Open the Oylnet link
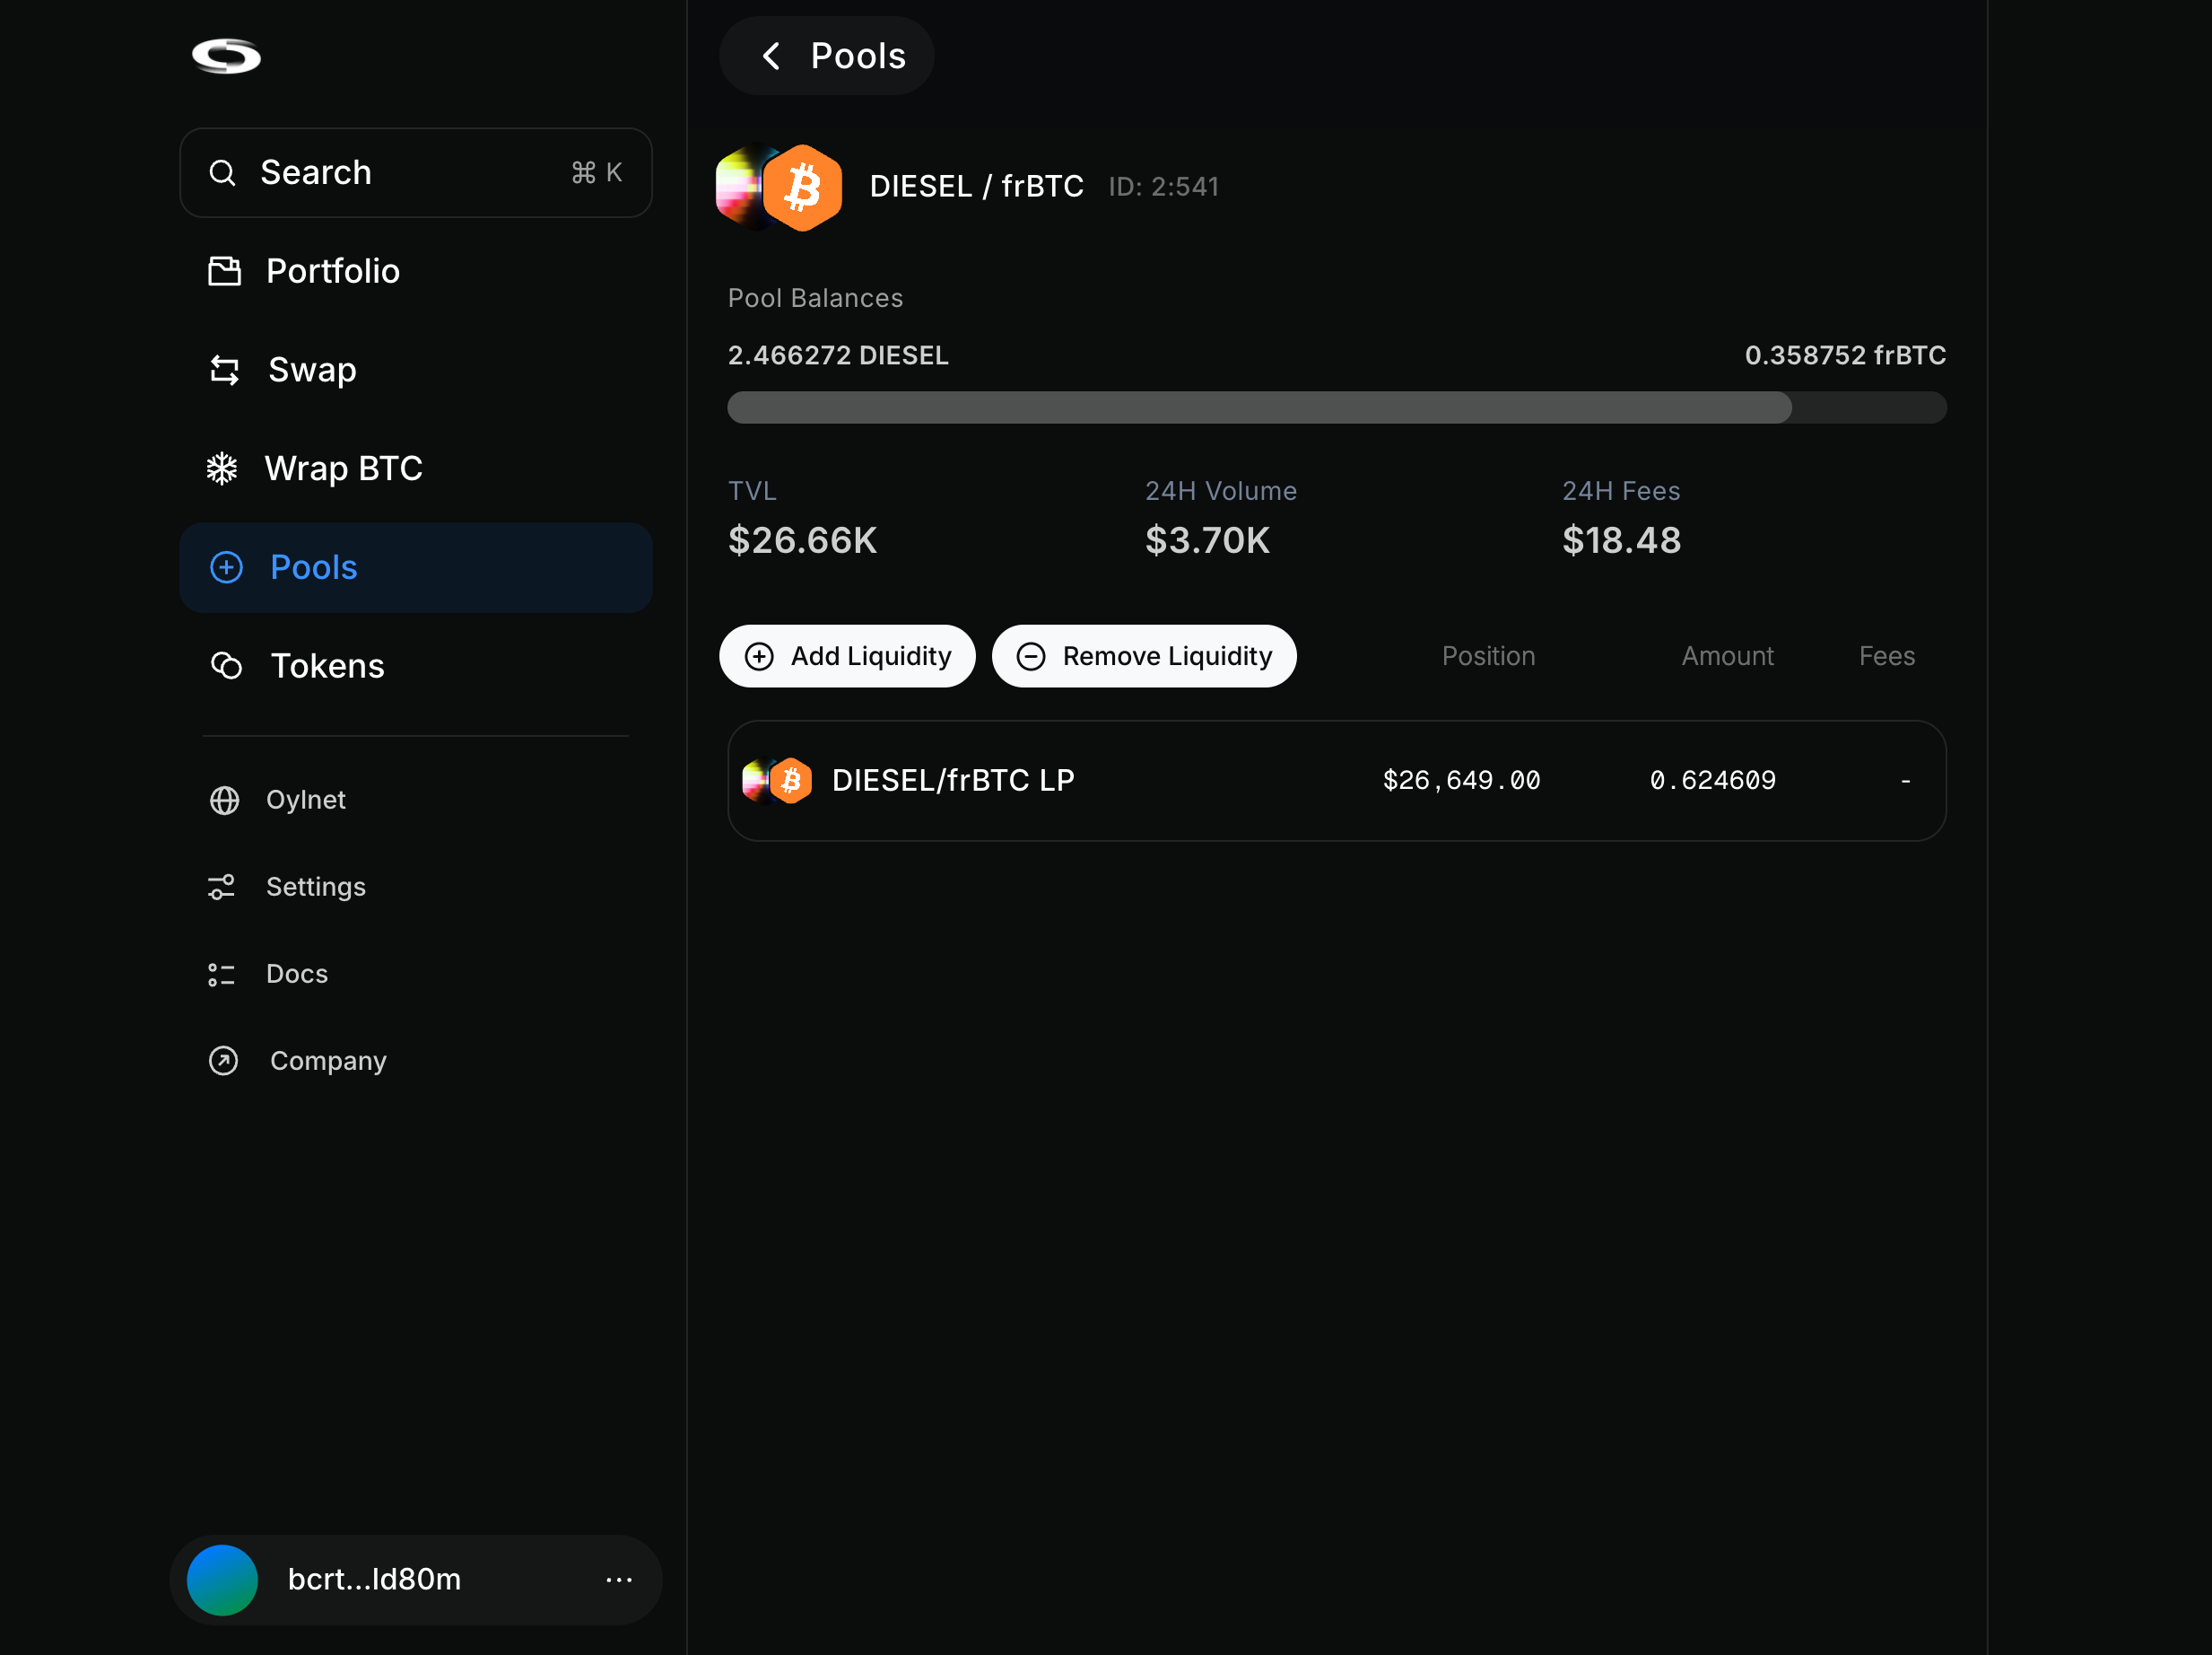This screenshot has height=1655, width=2212. click(x=305, y=800)
